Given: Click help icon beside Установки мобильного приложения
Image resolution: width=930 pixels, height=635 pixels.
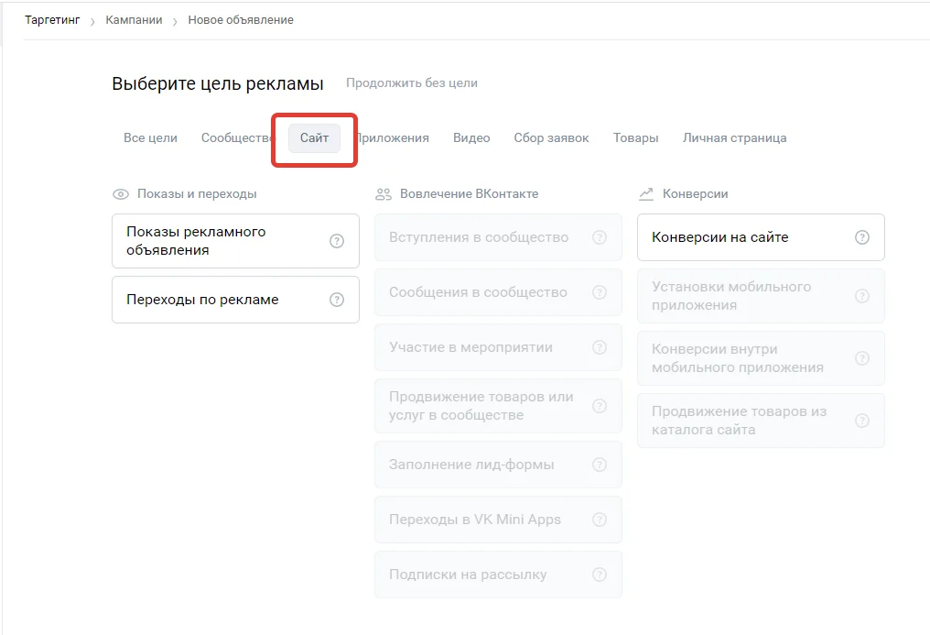Looking at the screenshot, I should point(862,296).
